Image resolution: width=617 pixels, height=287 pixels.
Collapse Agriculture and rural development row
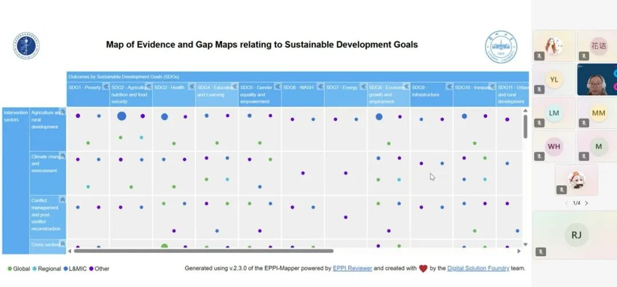tap(62, 112)
